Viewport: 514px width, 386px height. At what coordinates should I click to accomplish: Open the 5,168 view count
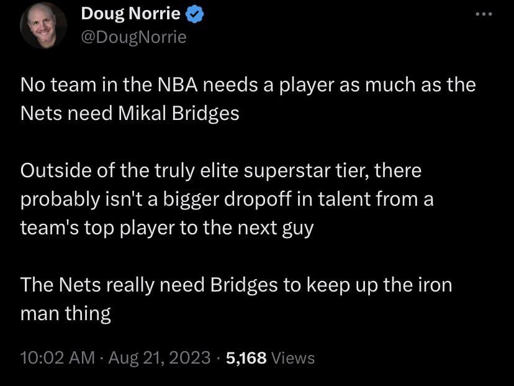(x=246, y=358)
